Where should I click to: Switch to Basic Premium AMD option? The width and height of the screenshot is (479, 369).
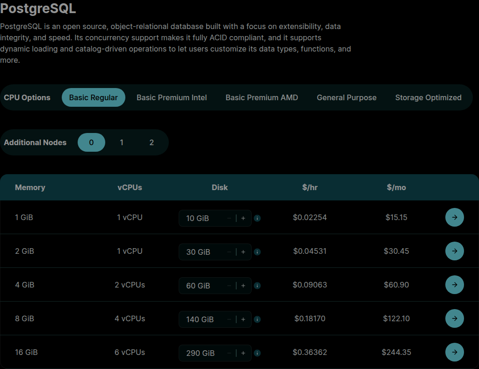coord(262,97)
